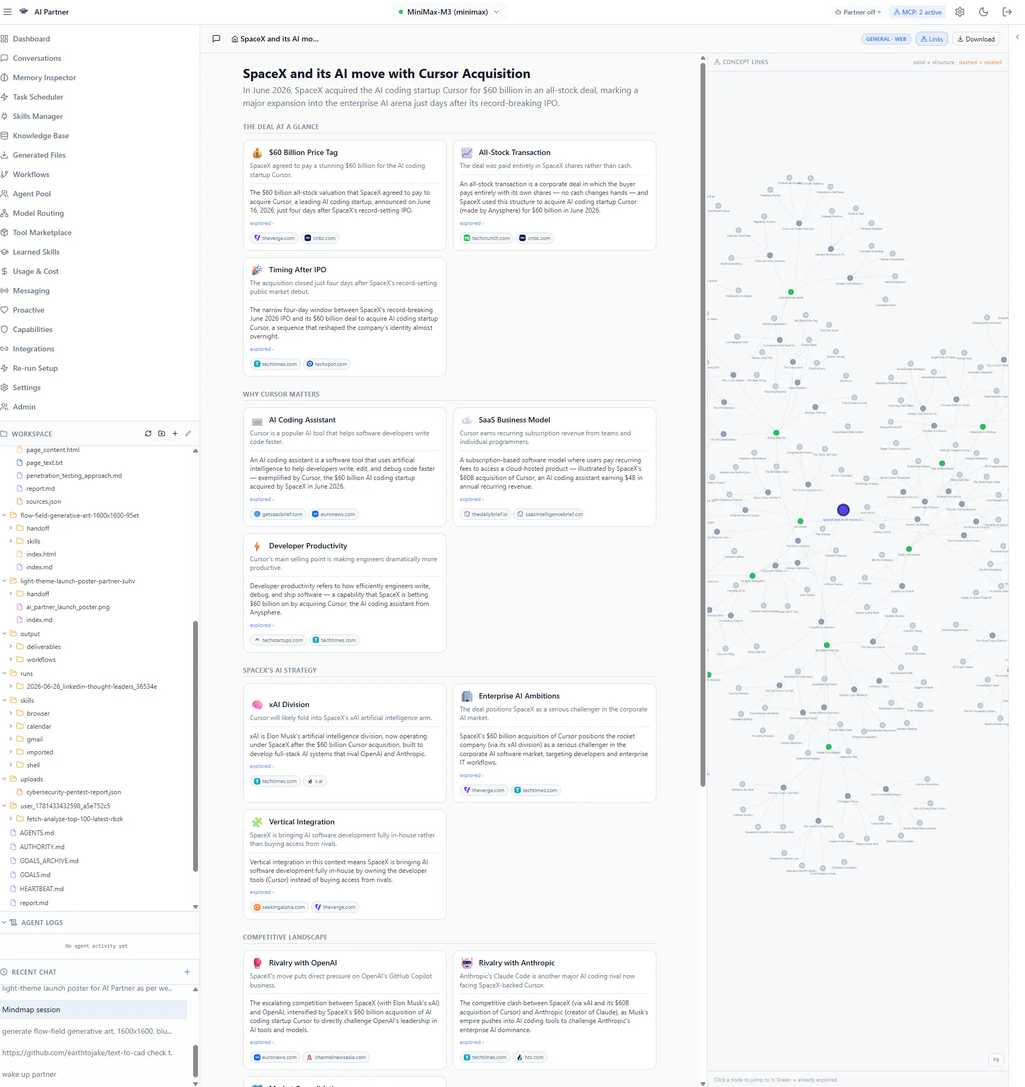1025x1087 pixels.
Task: Click Model Routing icon
Action: point(4,213)
